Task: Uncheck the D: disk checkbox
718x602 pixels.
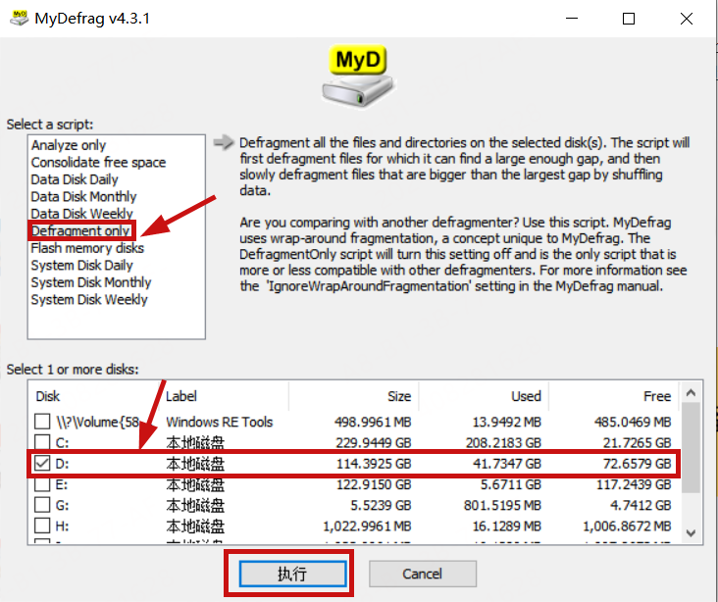Action: click(x=42, y=464)
